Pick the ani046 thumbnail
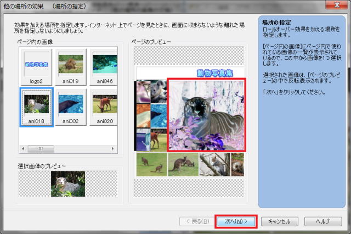The image size is (351, 234). coord(104,67)
